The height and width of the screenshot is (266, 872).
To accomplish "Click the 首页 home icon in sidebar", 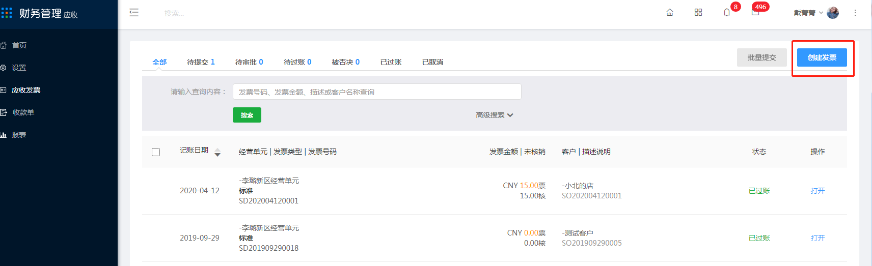I will pyautogui.click(x=3, y=45).
